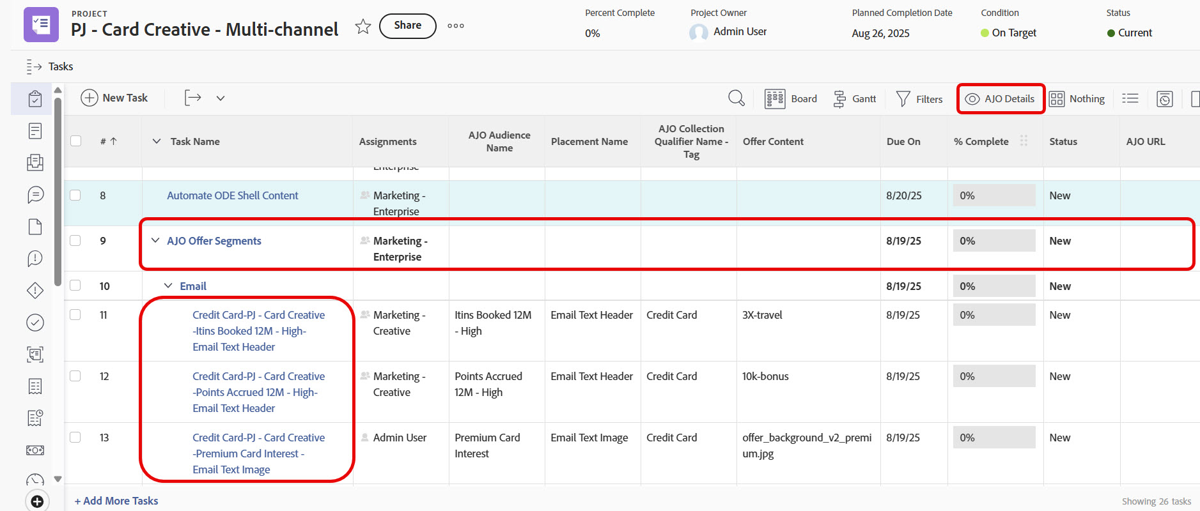Open the export arrow icon beside New Task

(x=192, y=98)
